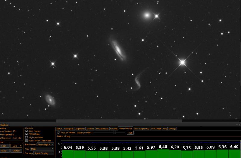The width and height of the screenshot is (241, 158).
Task: Open the Enhancement tab
Action: pyautogui.click(x=102, y=129)
